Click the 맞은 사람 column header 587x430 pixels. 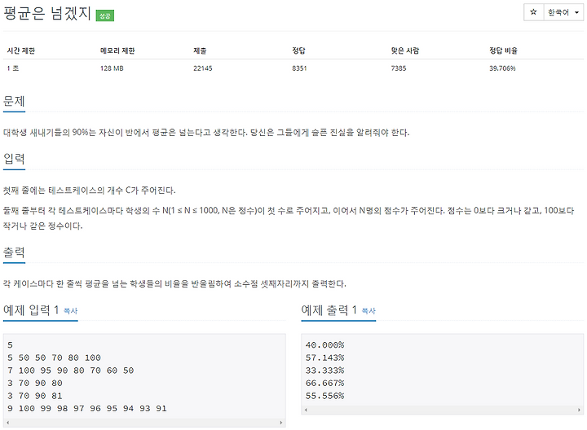[x=405, y=50]
